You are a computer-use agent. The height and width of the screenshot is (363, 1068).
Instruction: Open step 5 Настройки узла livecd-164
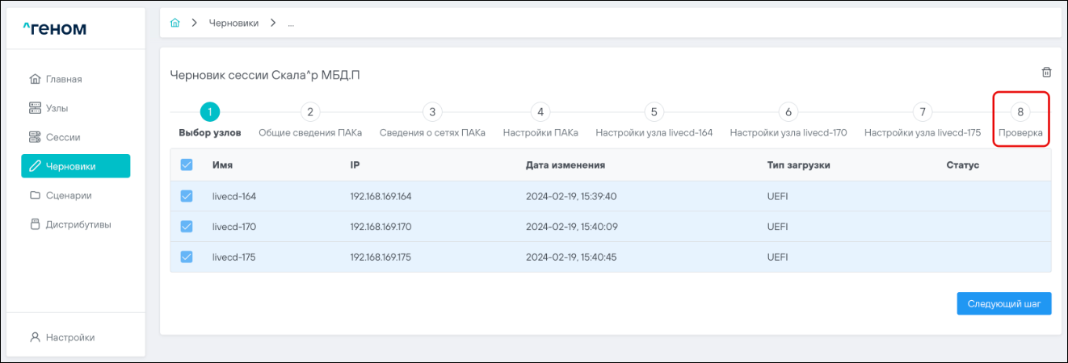(654, 113)
